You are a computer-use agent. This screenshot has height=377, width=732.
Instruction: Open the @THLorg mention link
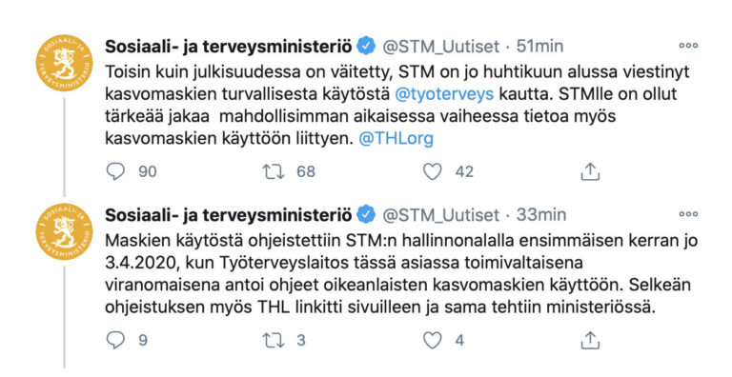(x=396, y=139)
